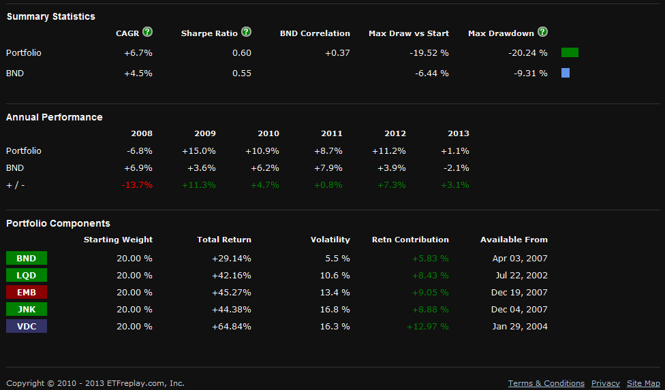Select the BND ticker badge
The image size is (665, 390).
coord(27,258)
